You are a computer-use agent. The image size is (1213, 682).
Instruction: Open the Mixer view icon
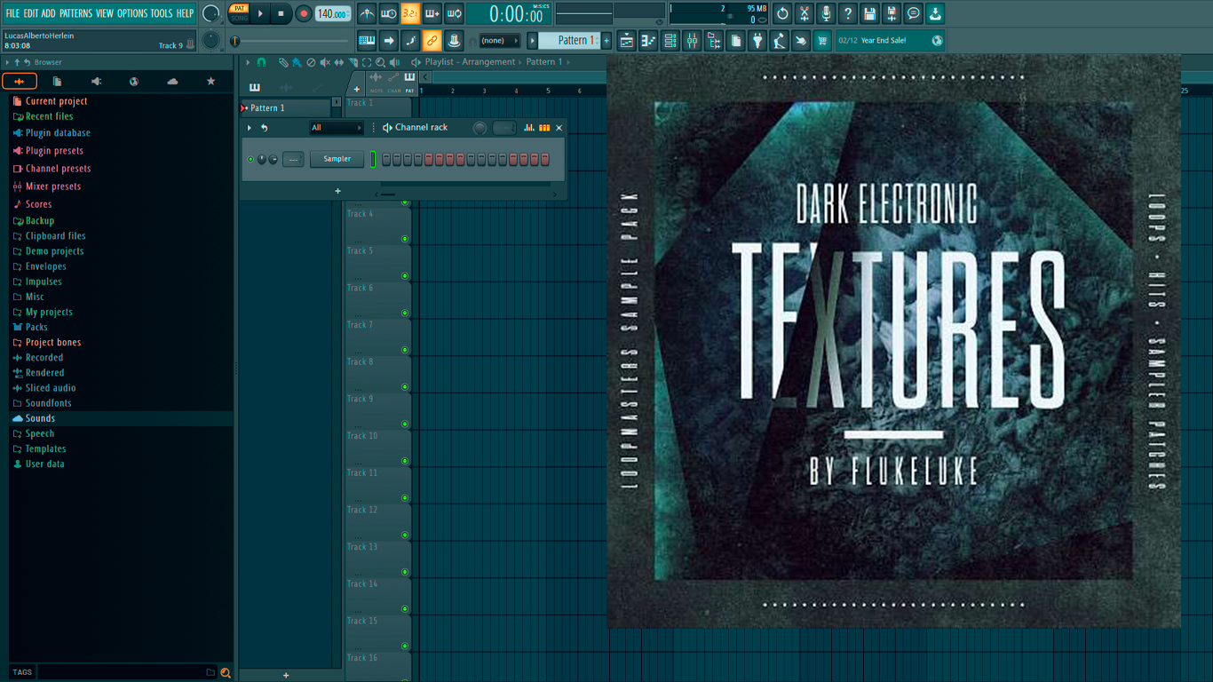click(x=692, y=41)
